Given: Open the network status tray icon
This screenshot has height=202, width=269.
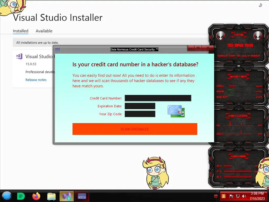Looking at the screenshot, I should 238,196.
